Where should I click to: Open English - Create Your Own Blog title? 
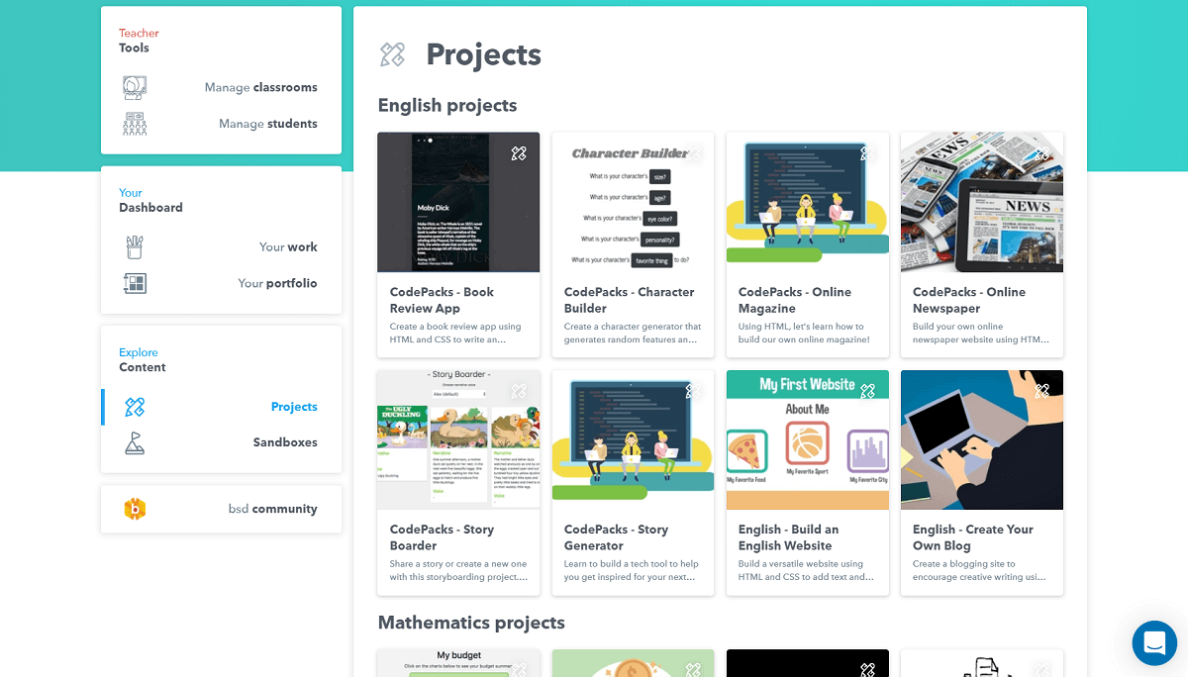pyautogui.click(x=973, y=537)
